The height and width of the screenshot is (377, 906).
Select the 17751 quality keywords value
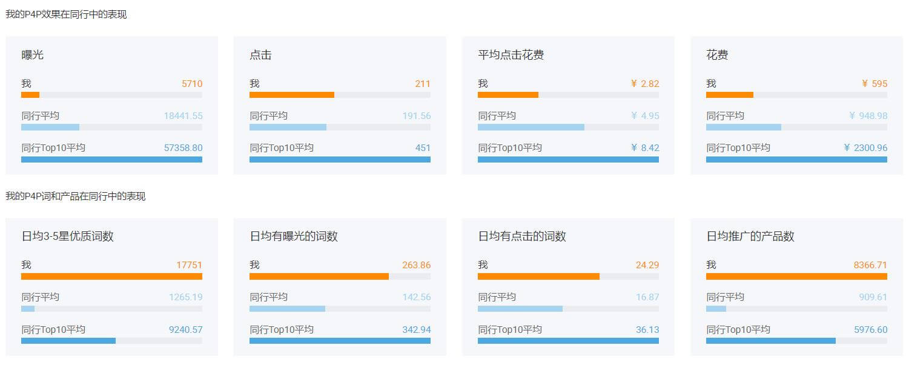[x=189, y=265]
